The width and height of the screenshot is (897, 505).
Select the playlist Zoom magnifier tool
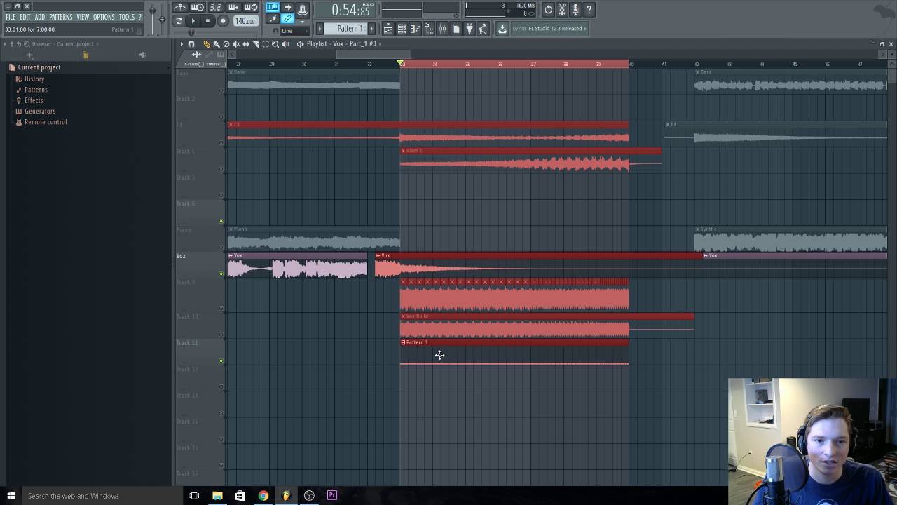pos(275,44)
